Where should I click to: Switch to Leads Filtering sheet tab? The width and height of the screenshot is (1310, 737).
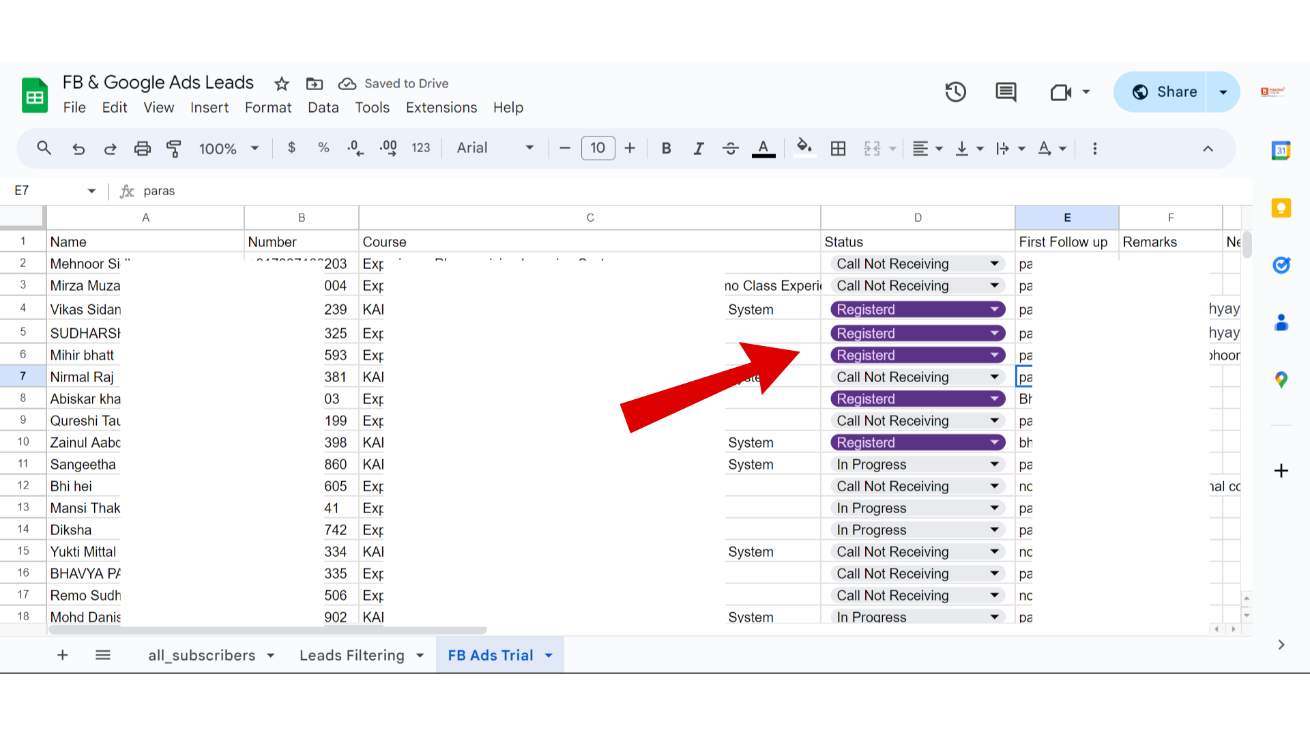point(351,655)
